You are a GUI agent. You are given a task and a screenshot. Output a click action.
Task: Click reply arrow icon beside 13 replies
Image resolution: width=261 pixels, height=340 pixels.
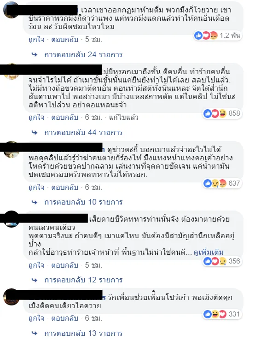tap(35, 333)
